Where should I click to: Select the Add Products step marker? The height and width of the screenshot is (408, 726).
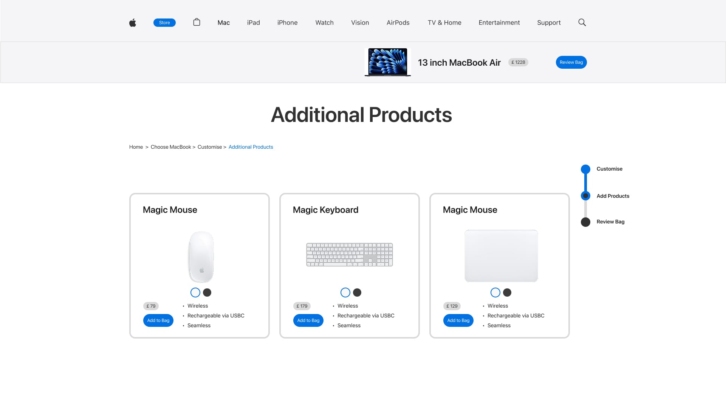point(585,196)
